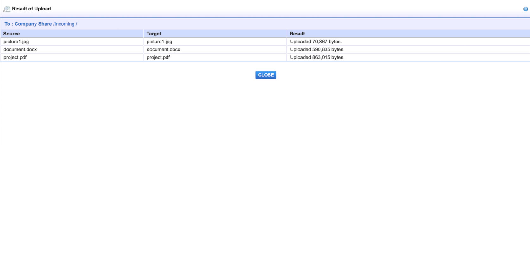Click the Uploaded 70,867 bytes result
The width and height of the screenshot is (530, 277).
tap(316, 42)
